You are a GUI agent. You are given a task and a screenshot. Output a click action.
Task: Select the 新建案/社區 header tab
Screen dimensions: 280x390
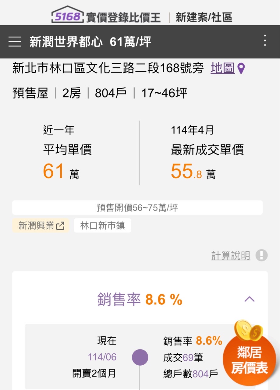204,17
